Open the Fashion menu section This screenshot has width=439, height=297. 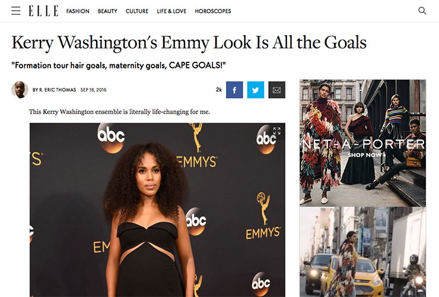(78, 11)
